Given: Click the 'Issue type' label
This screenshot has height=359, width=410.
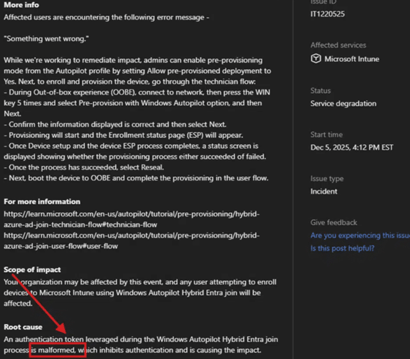Looking at the screenshot, I should pyautogui.click(x=327, y=179).
